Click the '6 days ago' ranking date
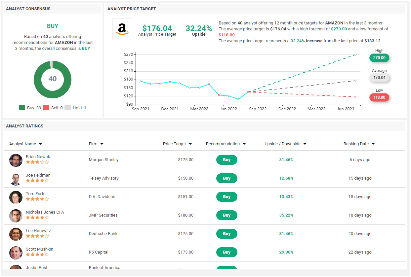This screenshot has width=411, height=277. [360, 160]
